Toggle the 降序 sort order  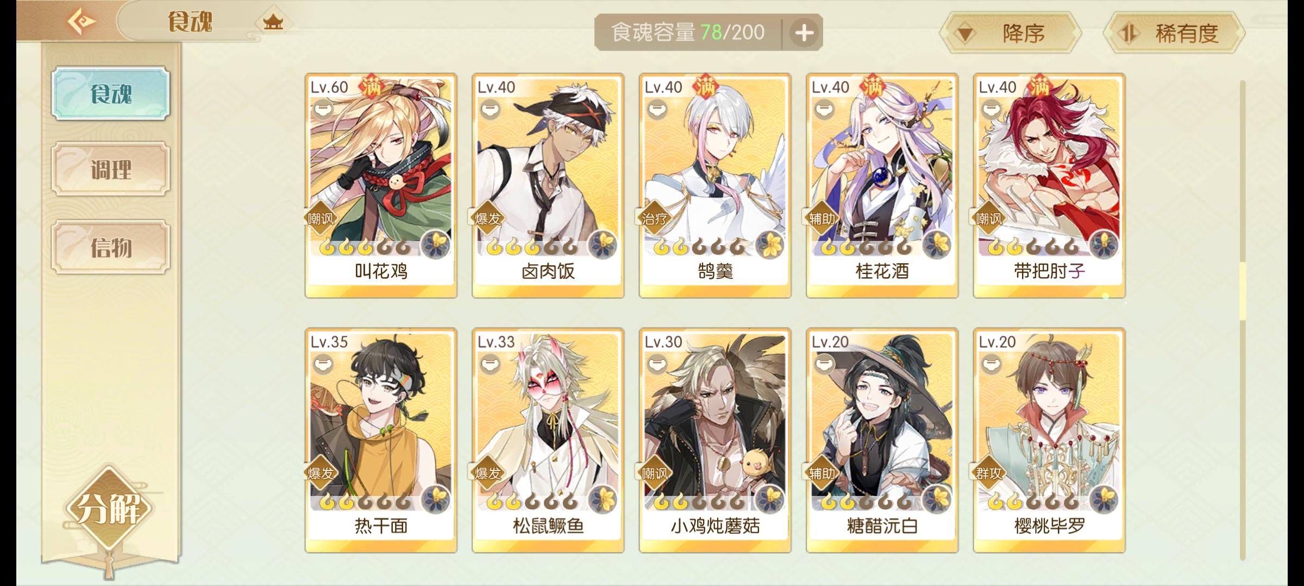pyautogui.click(x=1011, y=33)
